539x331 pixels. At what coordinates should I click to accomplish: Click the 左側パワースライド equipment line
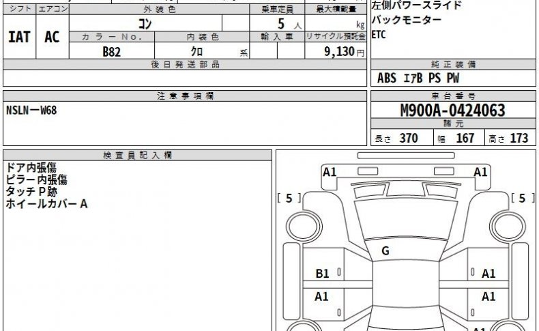click(x=416, y=5)
